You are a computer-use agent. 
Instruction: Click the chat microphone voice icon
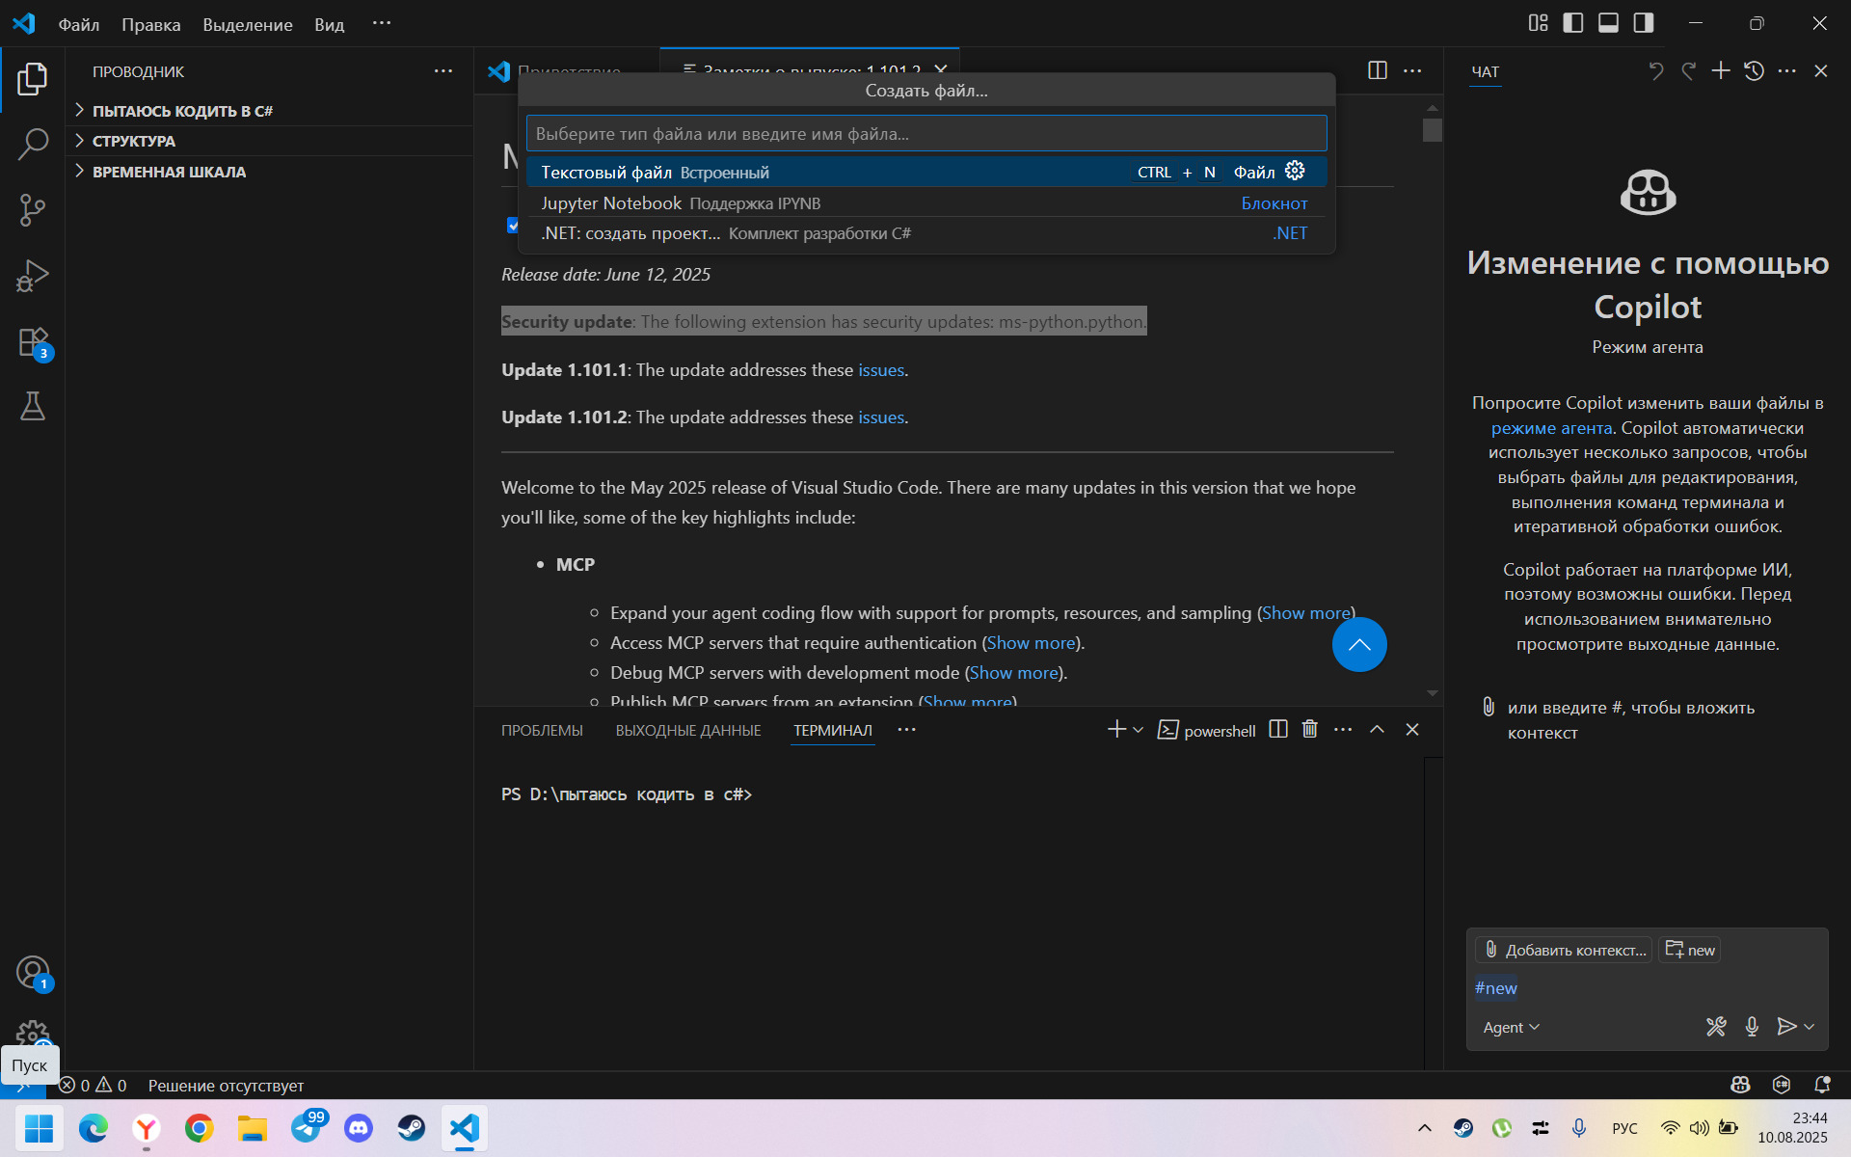[1752, 1027]
